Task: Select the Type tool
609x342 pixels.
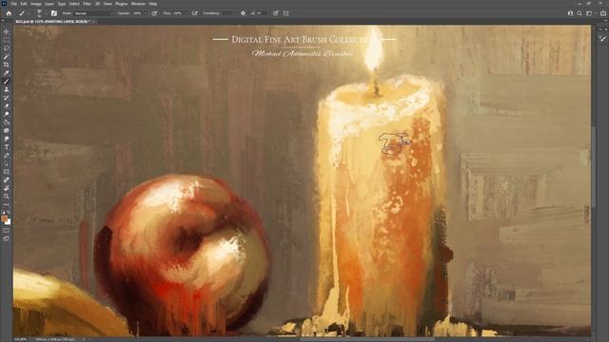Action: point(7,147)
